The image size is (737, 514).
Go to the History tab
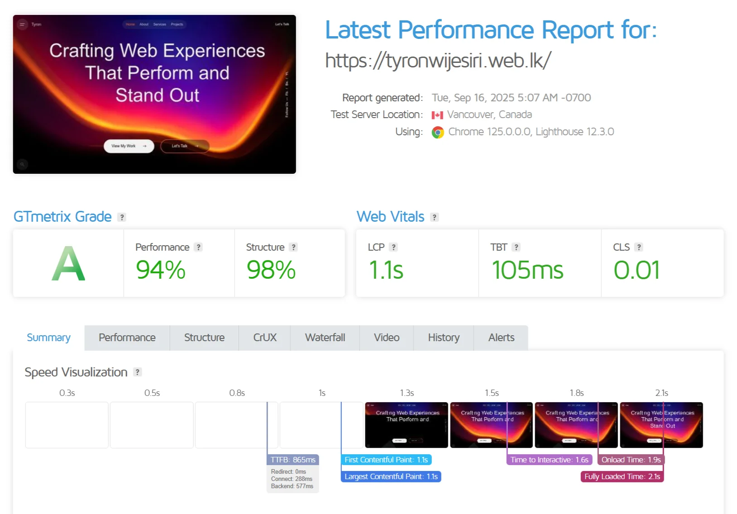(443, 338)
